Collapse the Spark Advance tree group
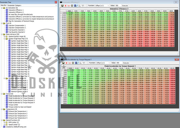Viewport: 180px width, 128px height. (2, 34)
